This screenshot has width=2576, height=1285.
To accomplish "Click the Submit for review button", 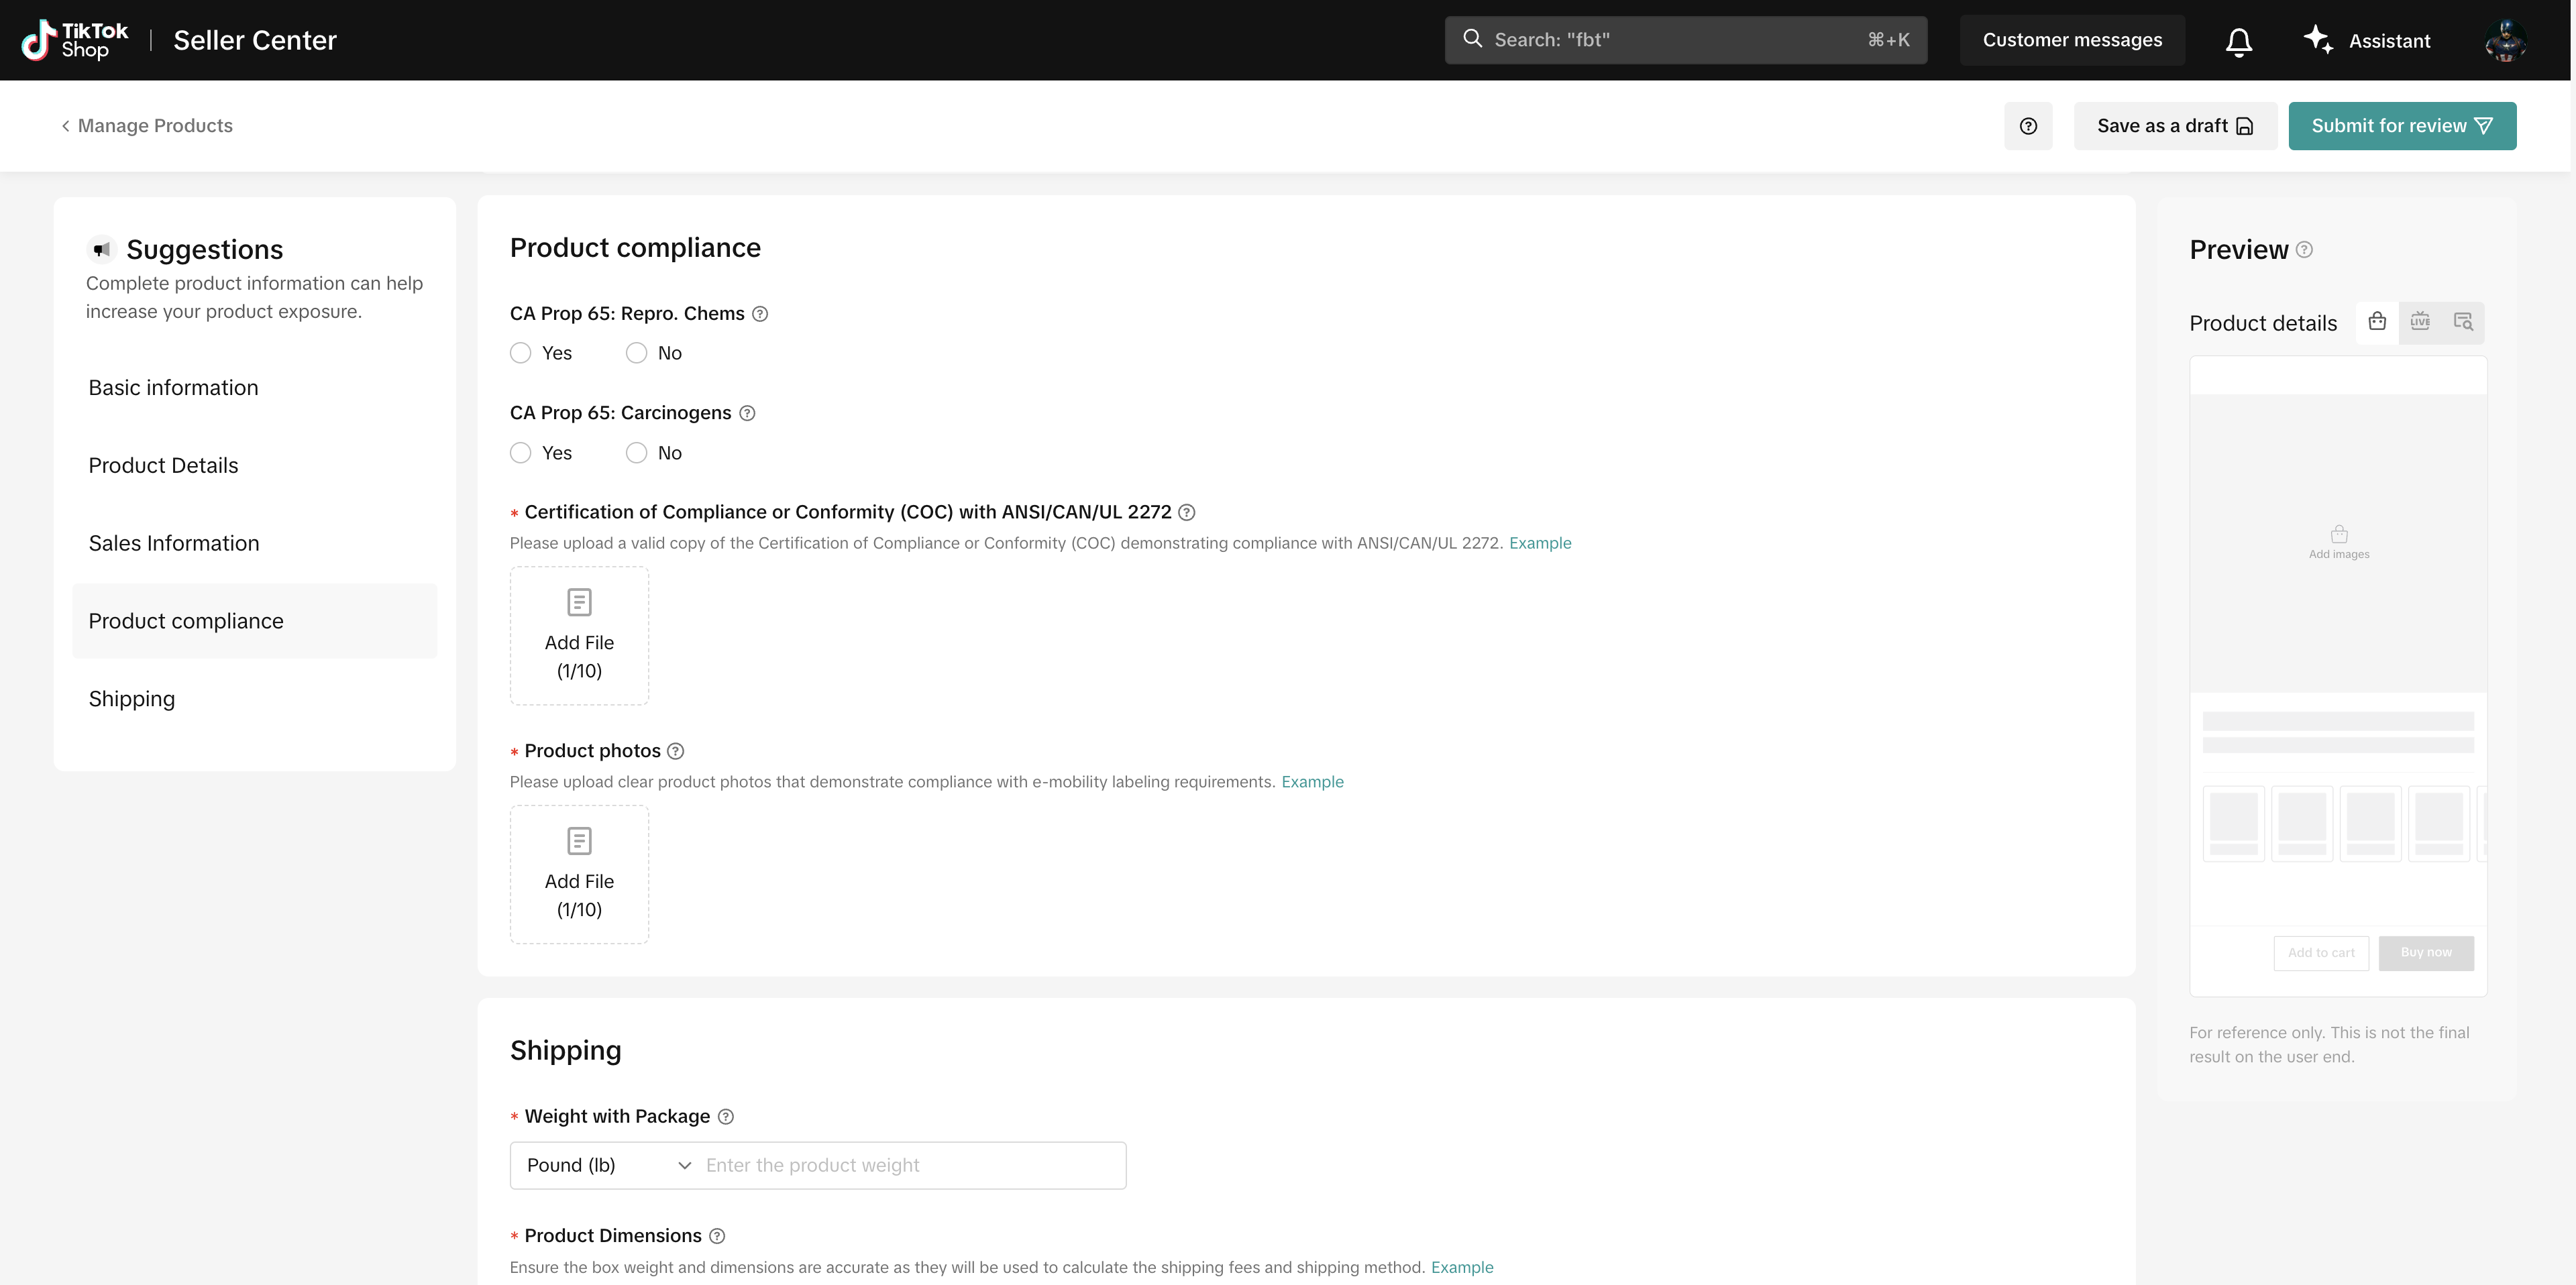I will click(x=2401, y=126).
